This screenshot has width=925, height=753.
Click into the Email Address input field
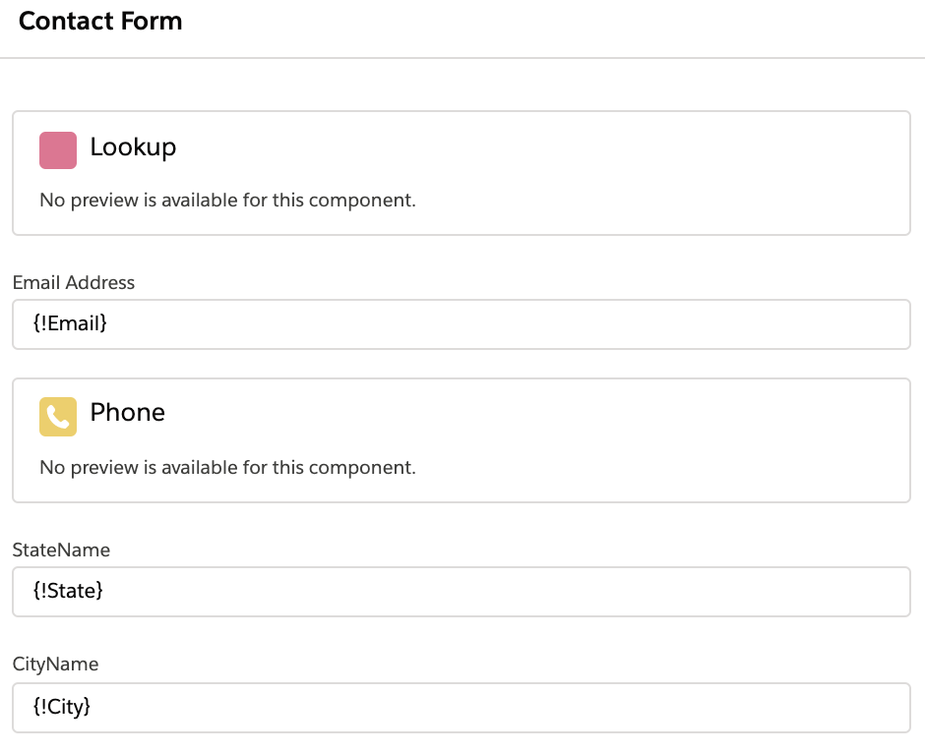click(x=461, y=324)
